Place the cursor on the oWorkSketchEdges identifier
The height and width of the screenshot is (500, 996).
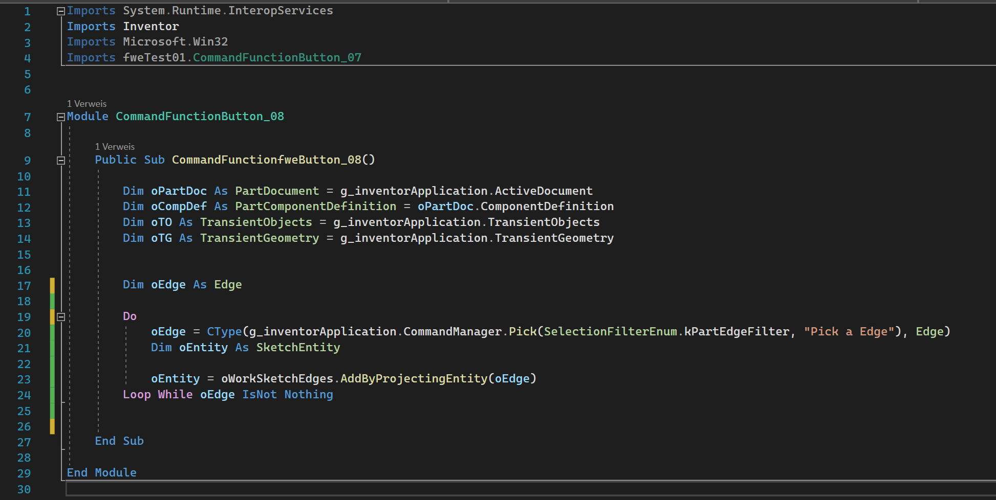point(277,379)
